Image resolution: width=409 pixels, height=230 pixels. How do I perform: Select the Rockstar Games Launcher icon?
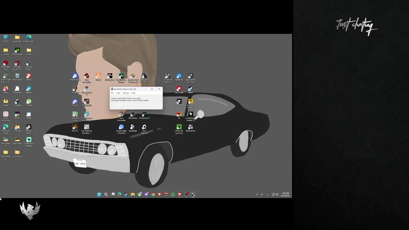point(190,103)
